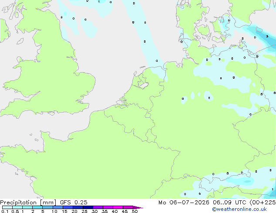Image resolution: width=276 pixels, height=213 pixels.
Task: Select the 35–40 mm legend color swatch
Action: pos(108,207)
